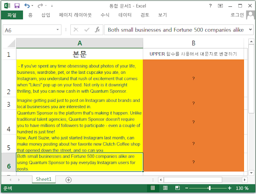The height and width of the screenshot is (194, 256).
Task: Customize Quick Access Toolbar dropdown
Action: (x=52, y=6)
